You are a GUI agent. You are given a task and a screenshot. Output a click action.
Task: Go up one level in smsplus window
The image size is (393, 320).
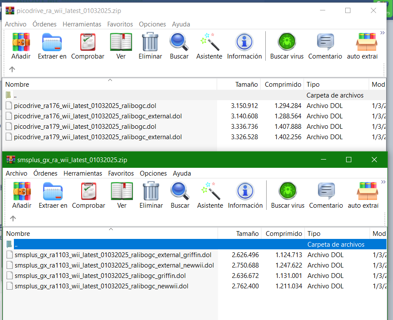tap(13, 219)
